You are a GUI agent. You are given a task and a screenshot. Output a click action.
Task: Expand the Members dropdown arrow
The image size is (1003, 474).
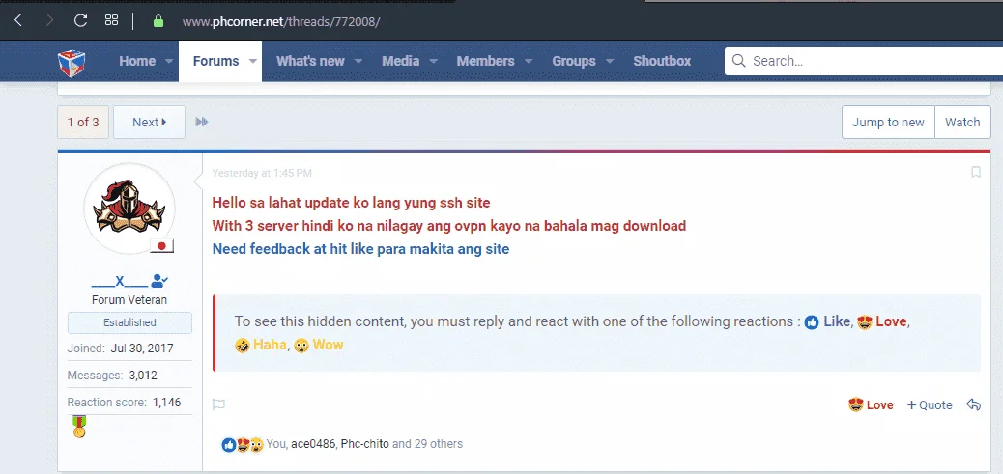point(529,62)
